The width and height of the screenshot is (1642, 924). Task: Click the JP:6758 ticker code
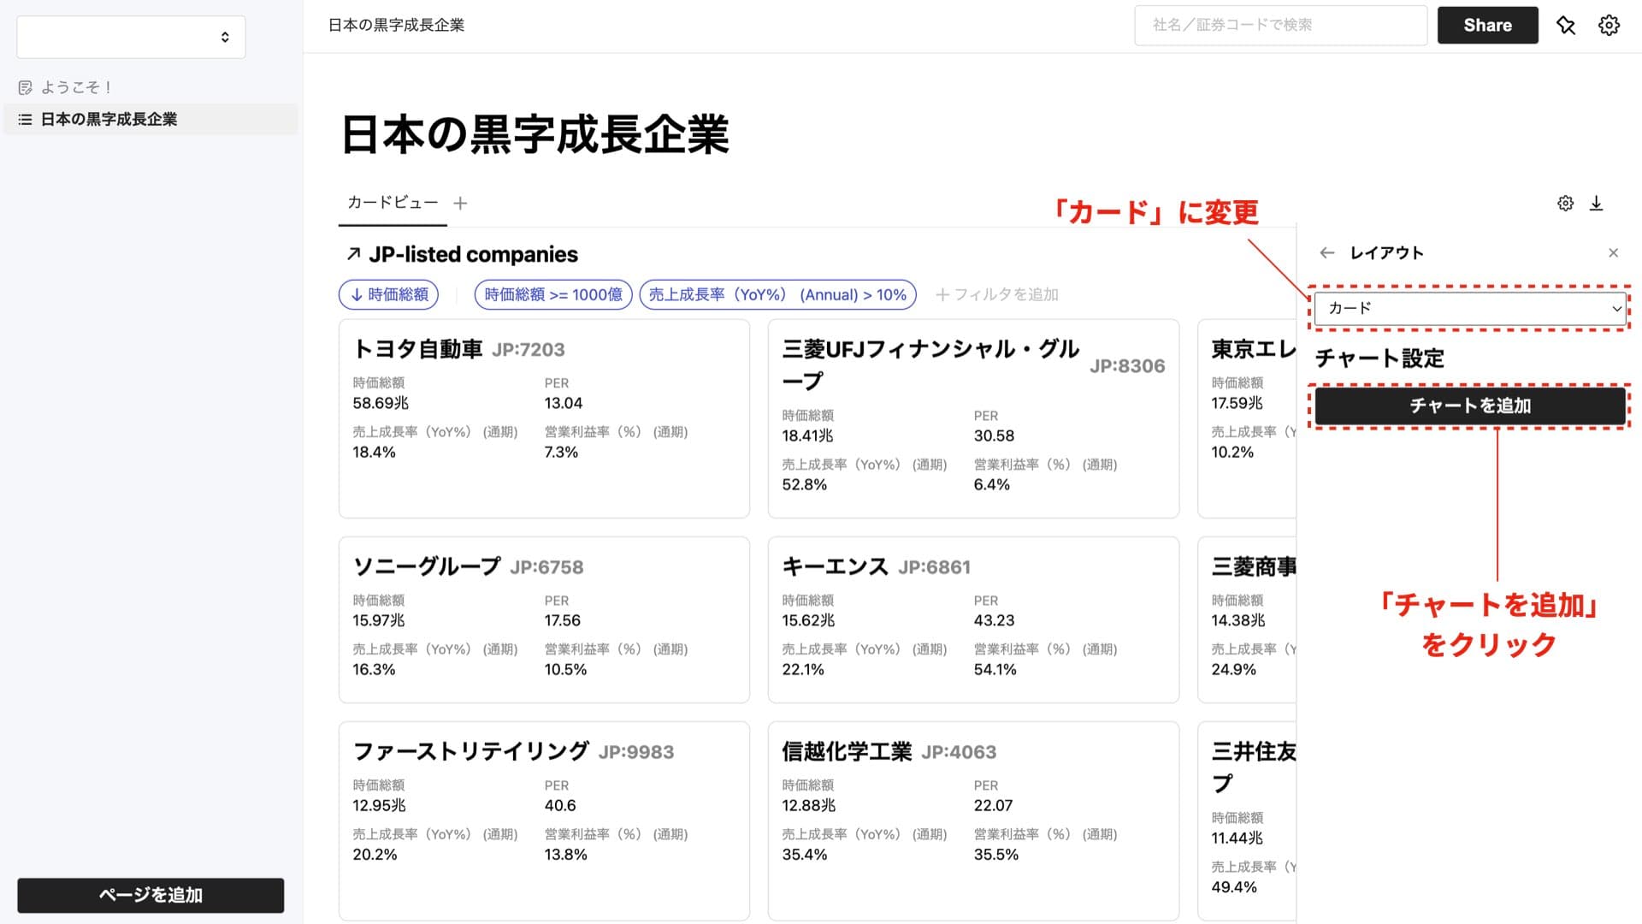click(546, 567)
